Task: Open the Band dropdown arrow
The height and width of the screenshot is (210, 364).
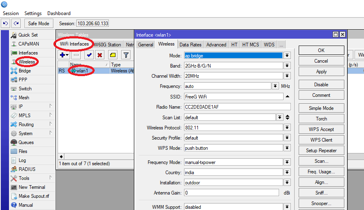Action: tap(287, 66)
